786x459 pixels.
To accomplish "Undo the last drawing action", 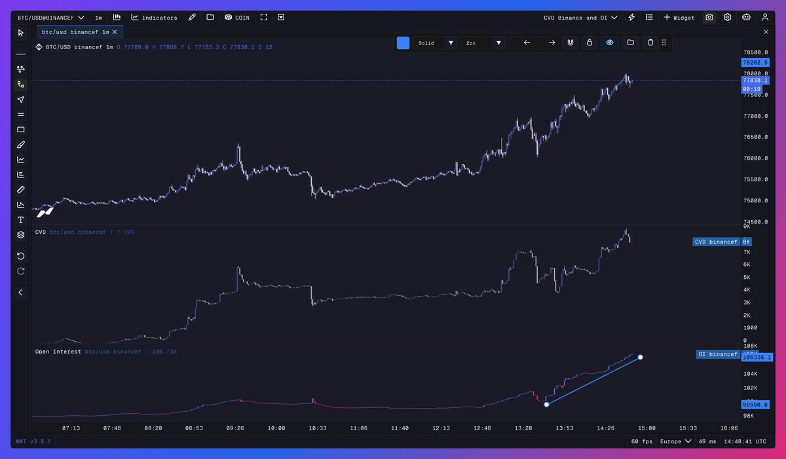I will pyautogui.click(x=21, y=256).
